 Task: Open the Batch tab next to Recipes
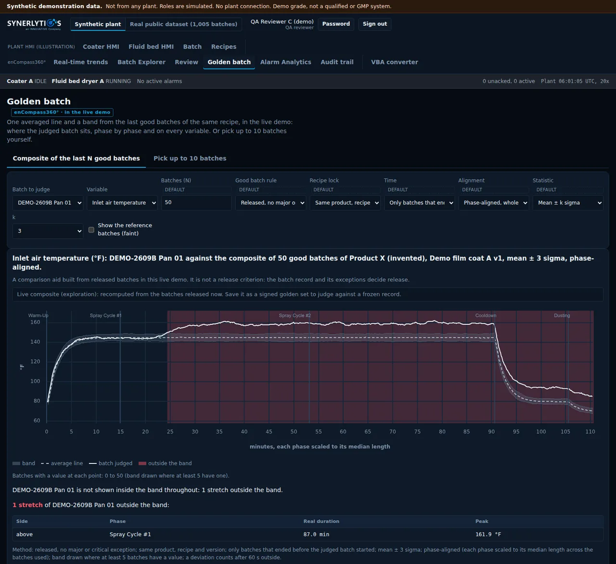(192, 47)
